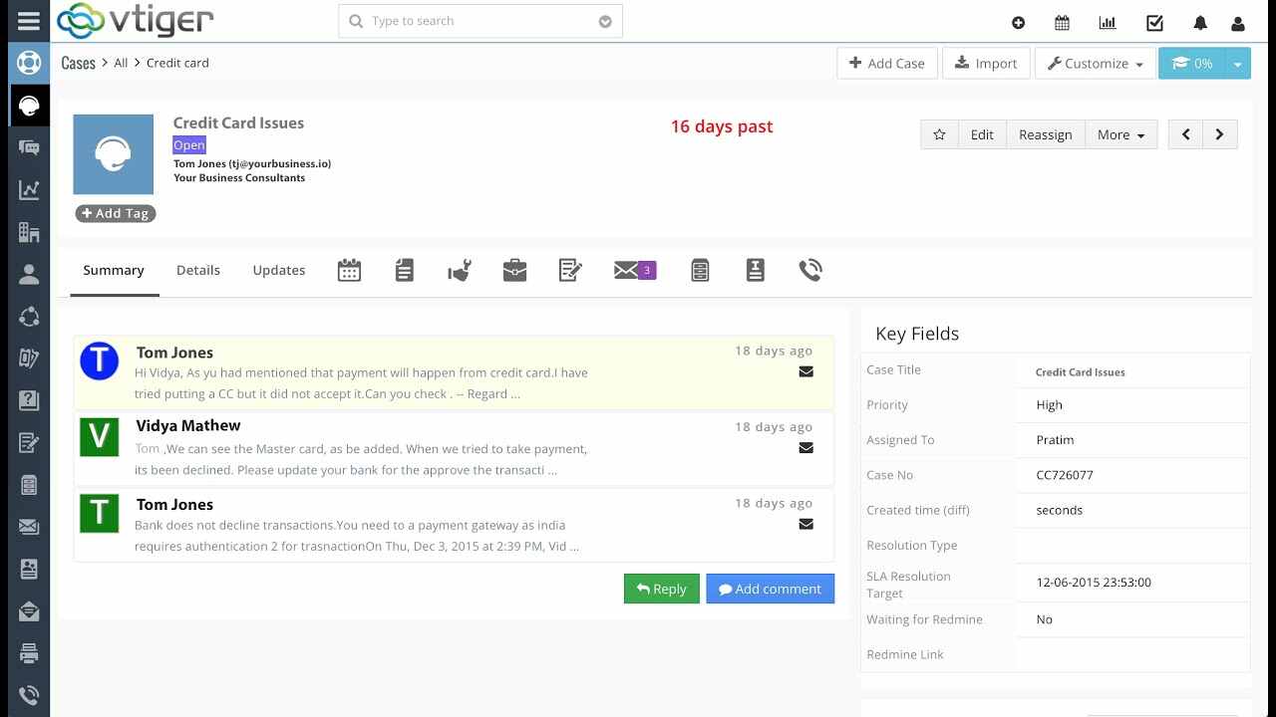
Task: Open the note-with-pencil related tab icon
Action: [x=570, y=270]
